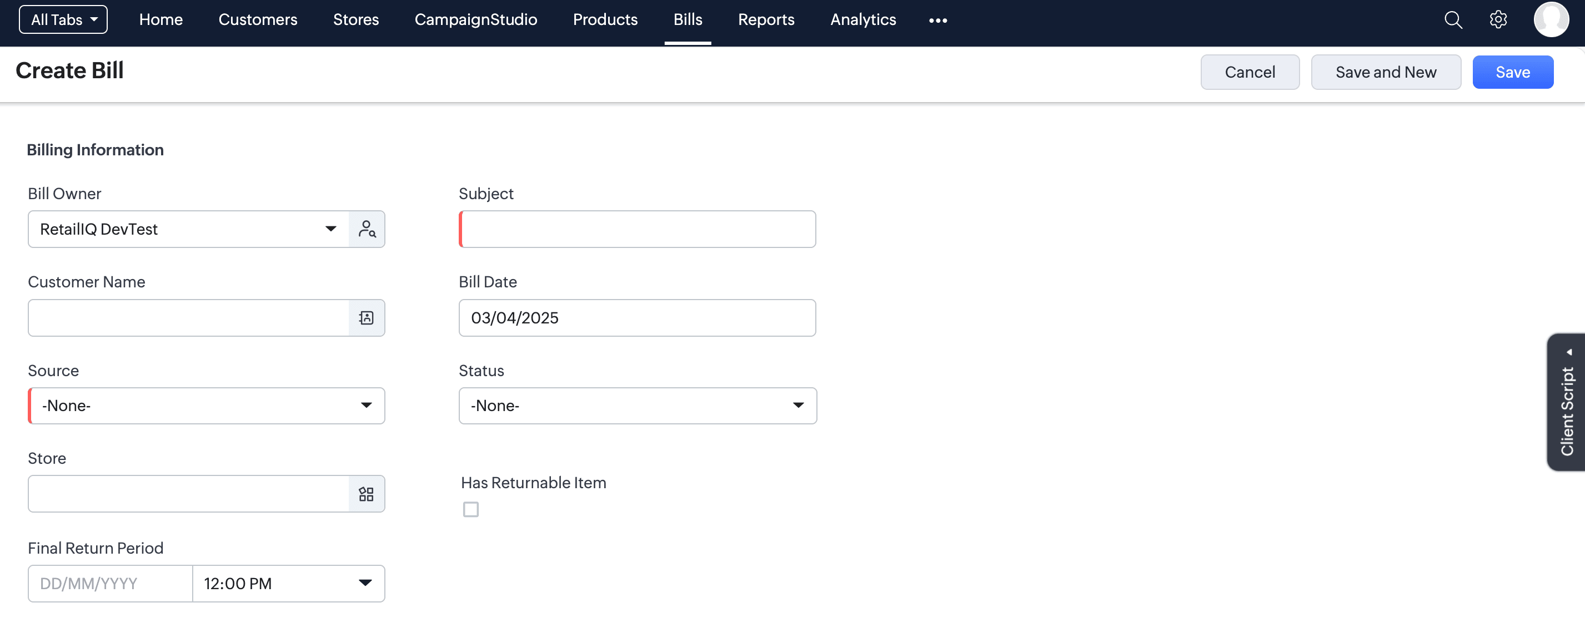Open the CampaignStudio tab
The height and width of the screenshot is (628, 1585).
click(x=475, y=19)
